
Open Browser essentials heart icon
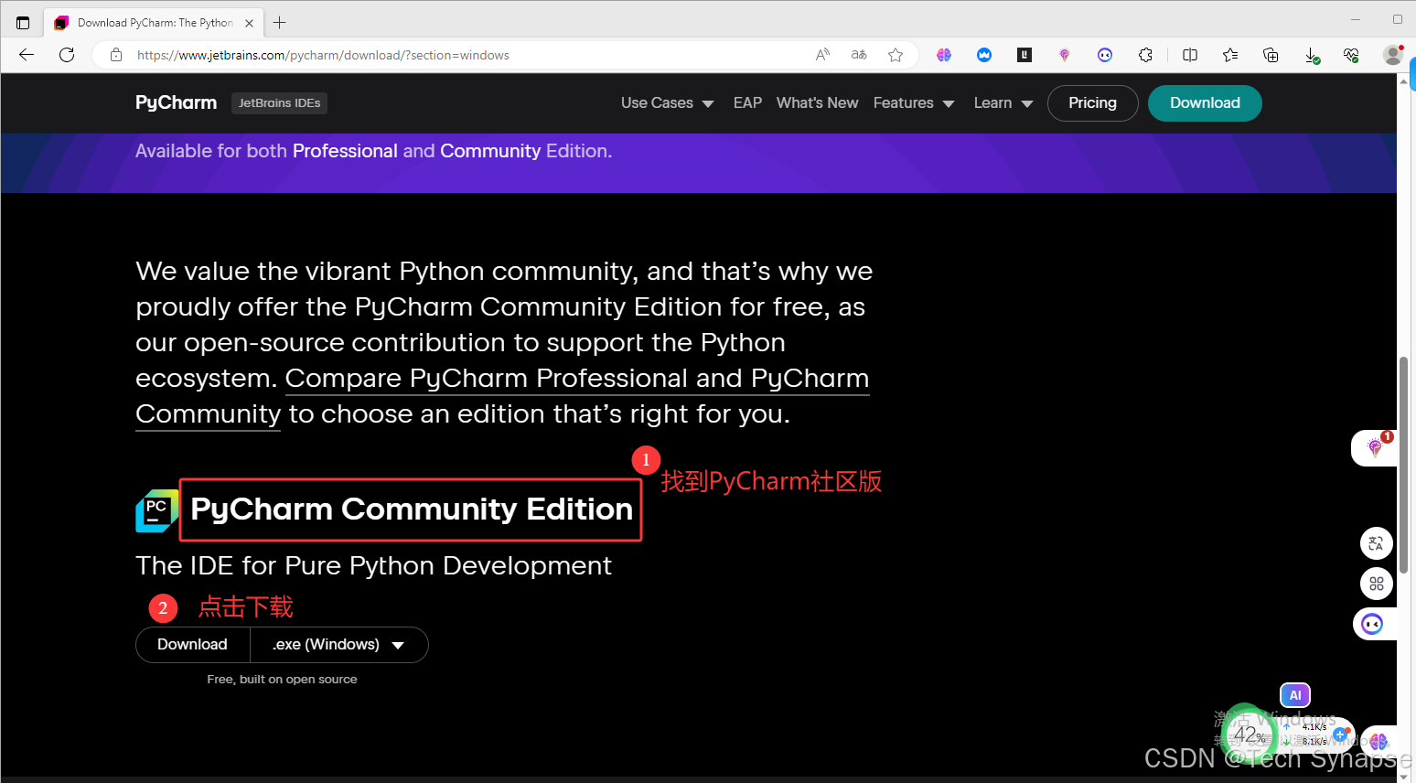tap(1351, 55)
